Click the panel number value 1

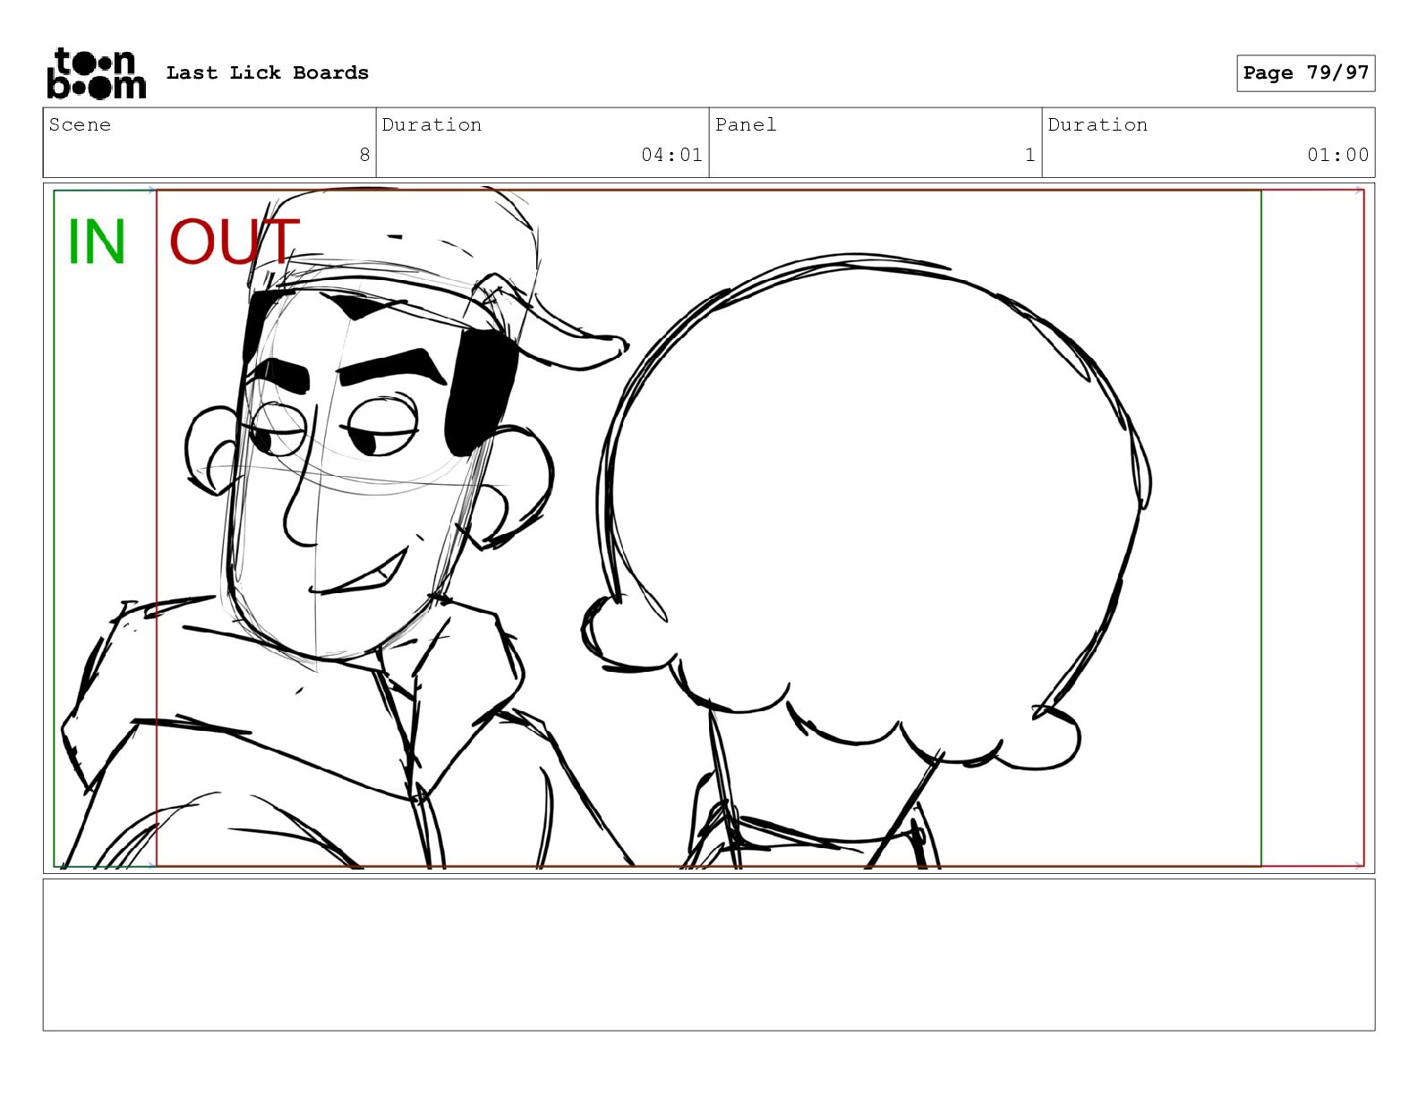[1029, 155]
